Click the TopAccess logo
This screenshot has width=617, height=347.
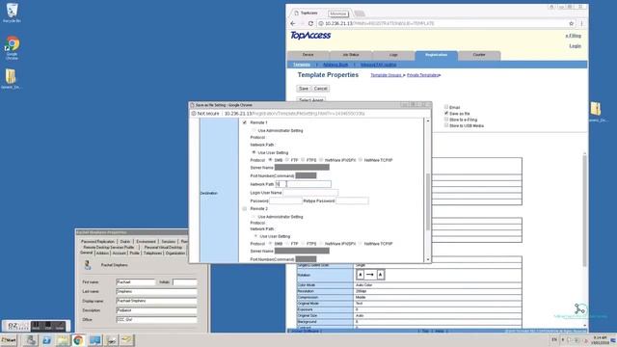pos(310,36)
